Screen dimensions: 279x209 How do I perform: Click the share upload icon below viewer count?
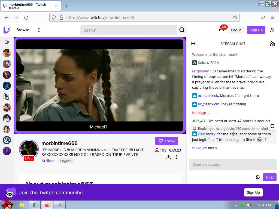[168, 157]
